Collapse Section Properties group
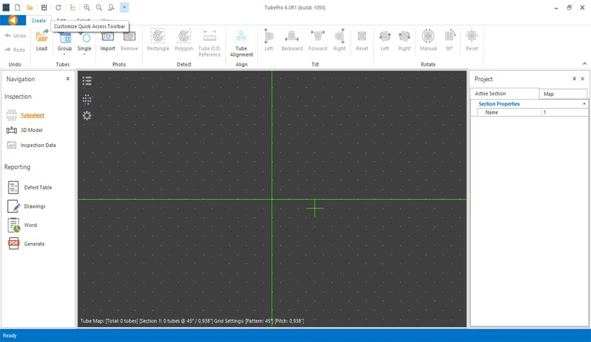This screenshot has height=342, width=591. coord(584,104)
